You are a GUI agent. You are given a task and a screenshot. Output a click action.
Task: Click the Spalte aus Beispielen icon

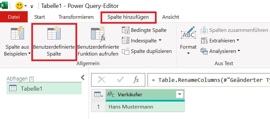tap(17, 33)
